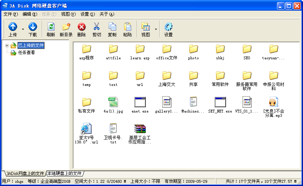This screenshot has height=186, width=303.
Task: Click the 下载 (Download) toolbar icon
Action: (x=33, y=27)
